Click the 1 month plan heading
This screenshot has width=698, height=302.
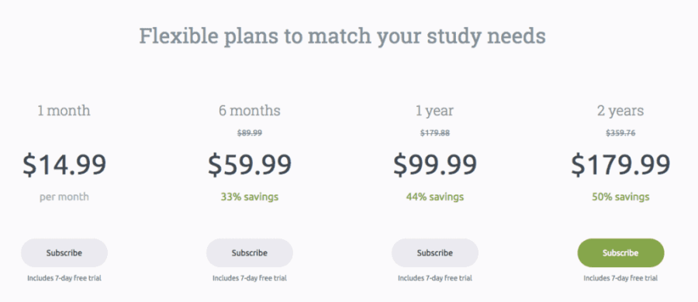[64, 110]
